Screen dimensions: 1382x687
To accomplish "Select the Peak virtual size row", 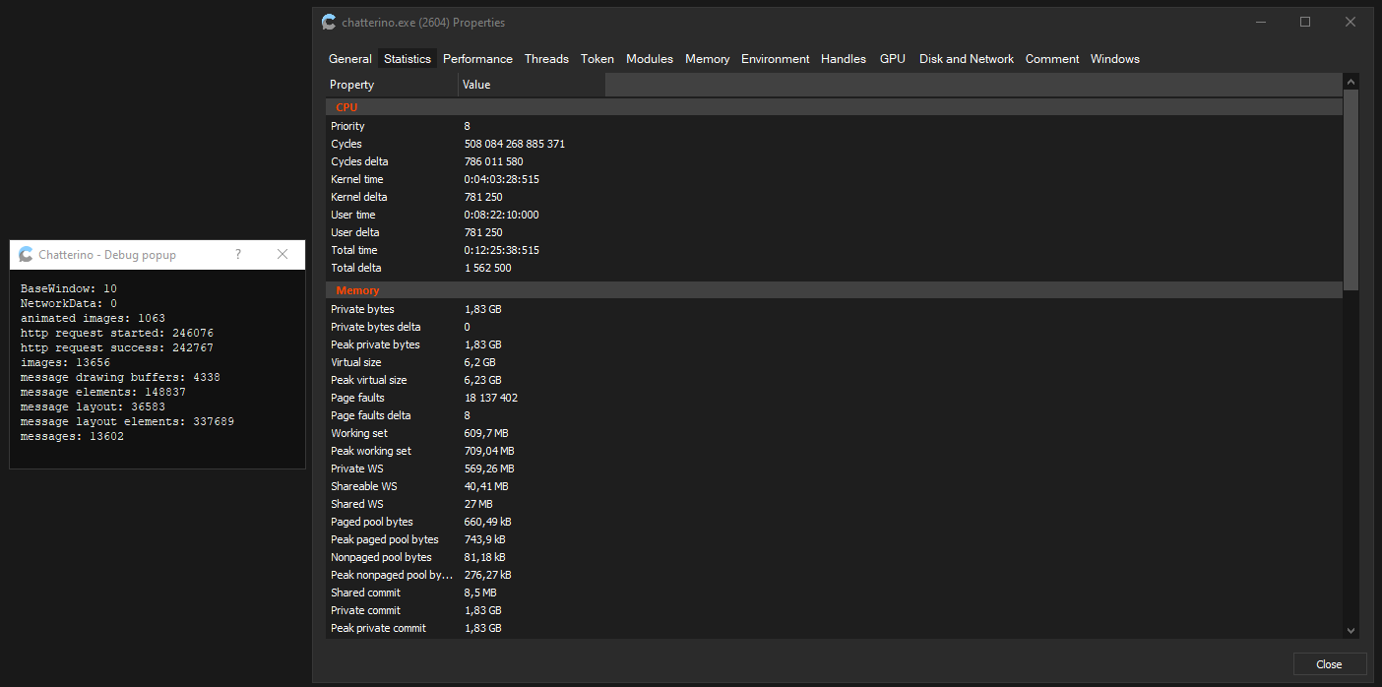I will coord(834,380).
